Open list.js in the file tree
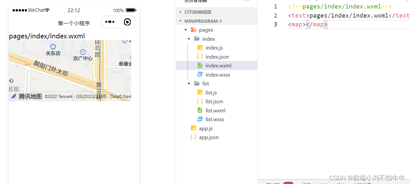Viewport: 410px width, 184px height. (211, 92)
